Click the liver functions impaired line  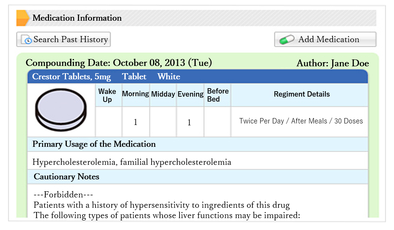point(167,215)
